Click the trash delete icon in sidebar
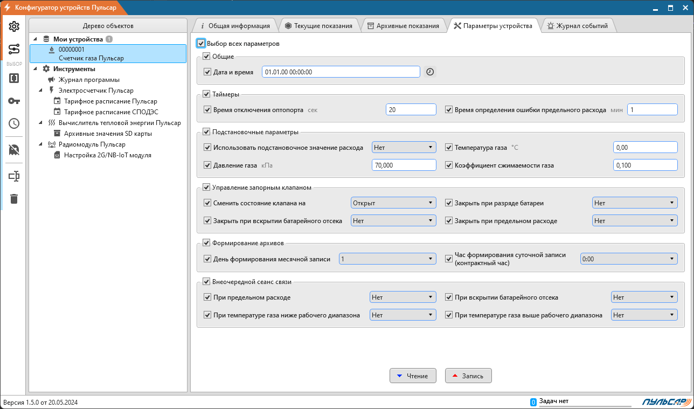Viewport: 694px width, 409px height. 14,199
